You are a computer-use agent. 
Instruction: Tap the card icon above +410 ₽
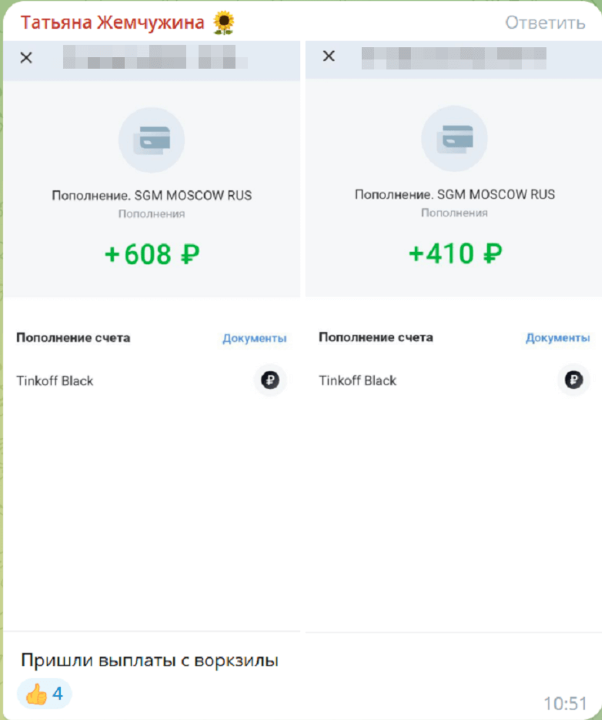(454, 139)
